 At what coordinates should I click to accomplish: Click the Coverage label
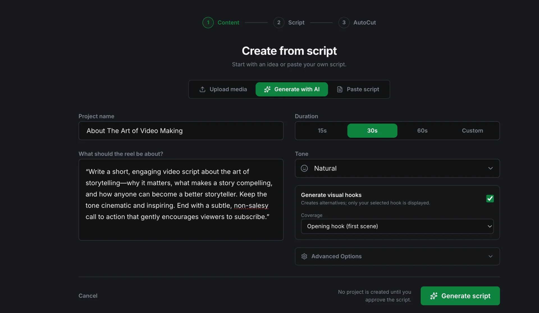pos(312,215)
